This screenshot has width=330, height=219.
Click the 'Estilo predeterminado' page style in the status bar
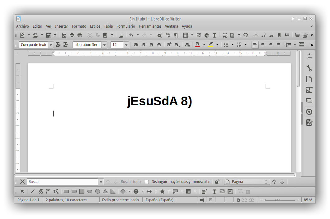click(x=120, y=200)
